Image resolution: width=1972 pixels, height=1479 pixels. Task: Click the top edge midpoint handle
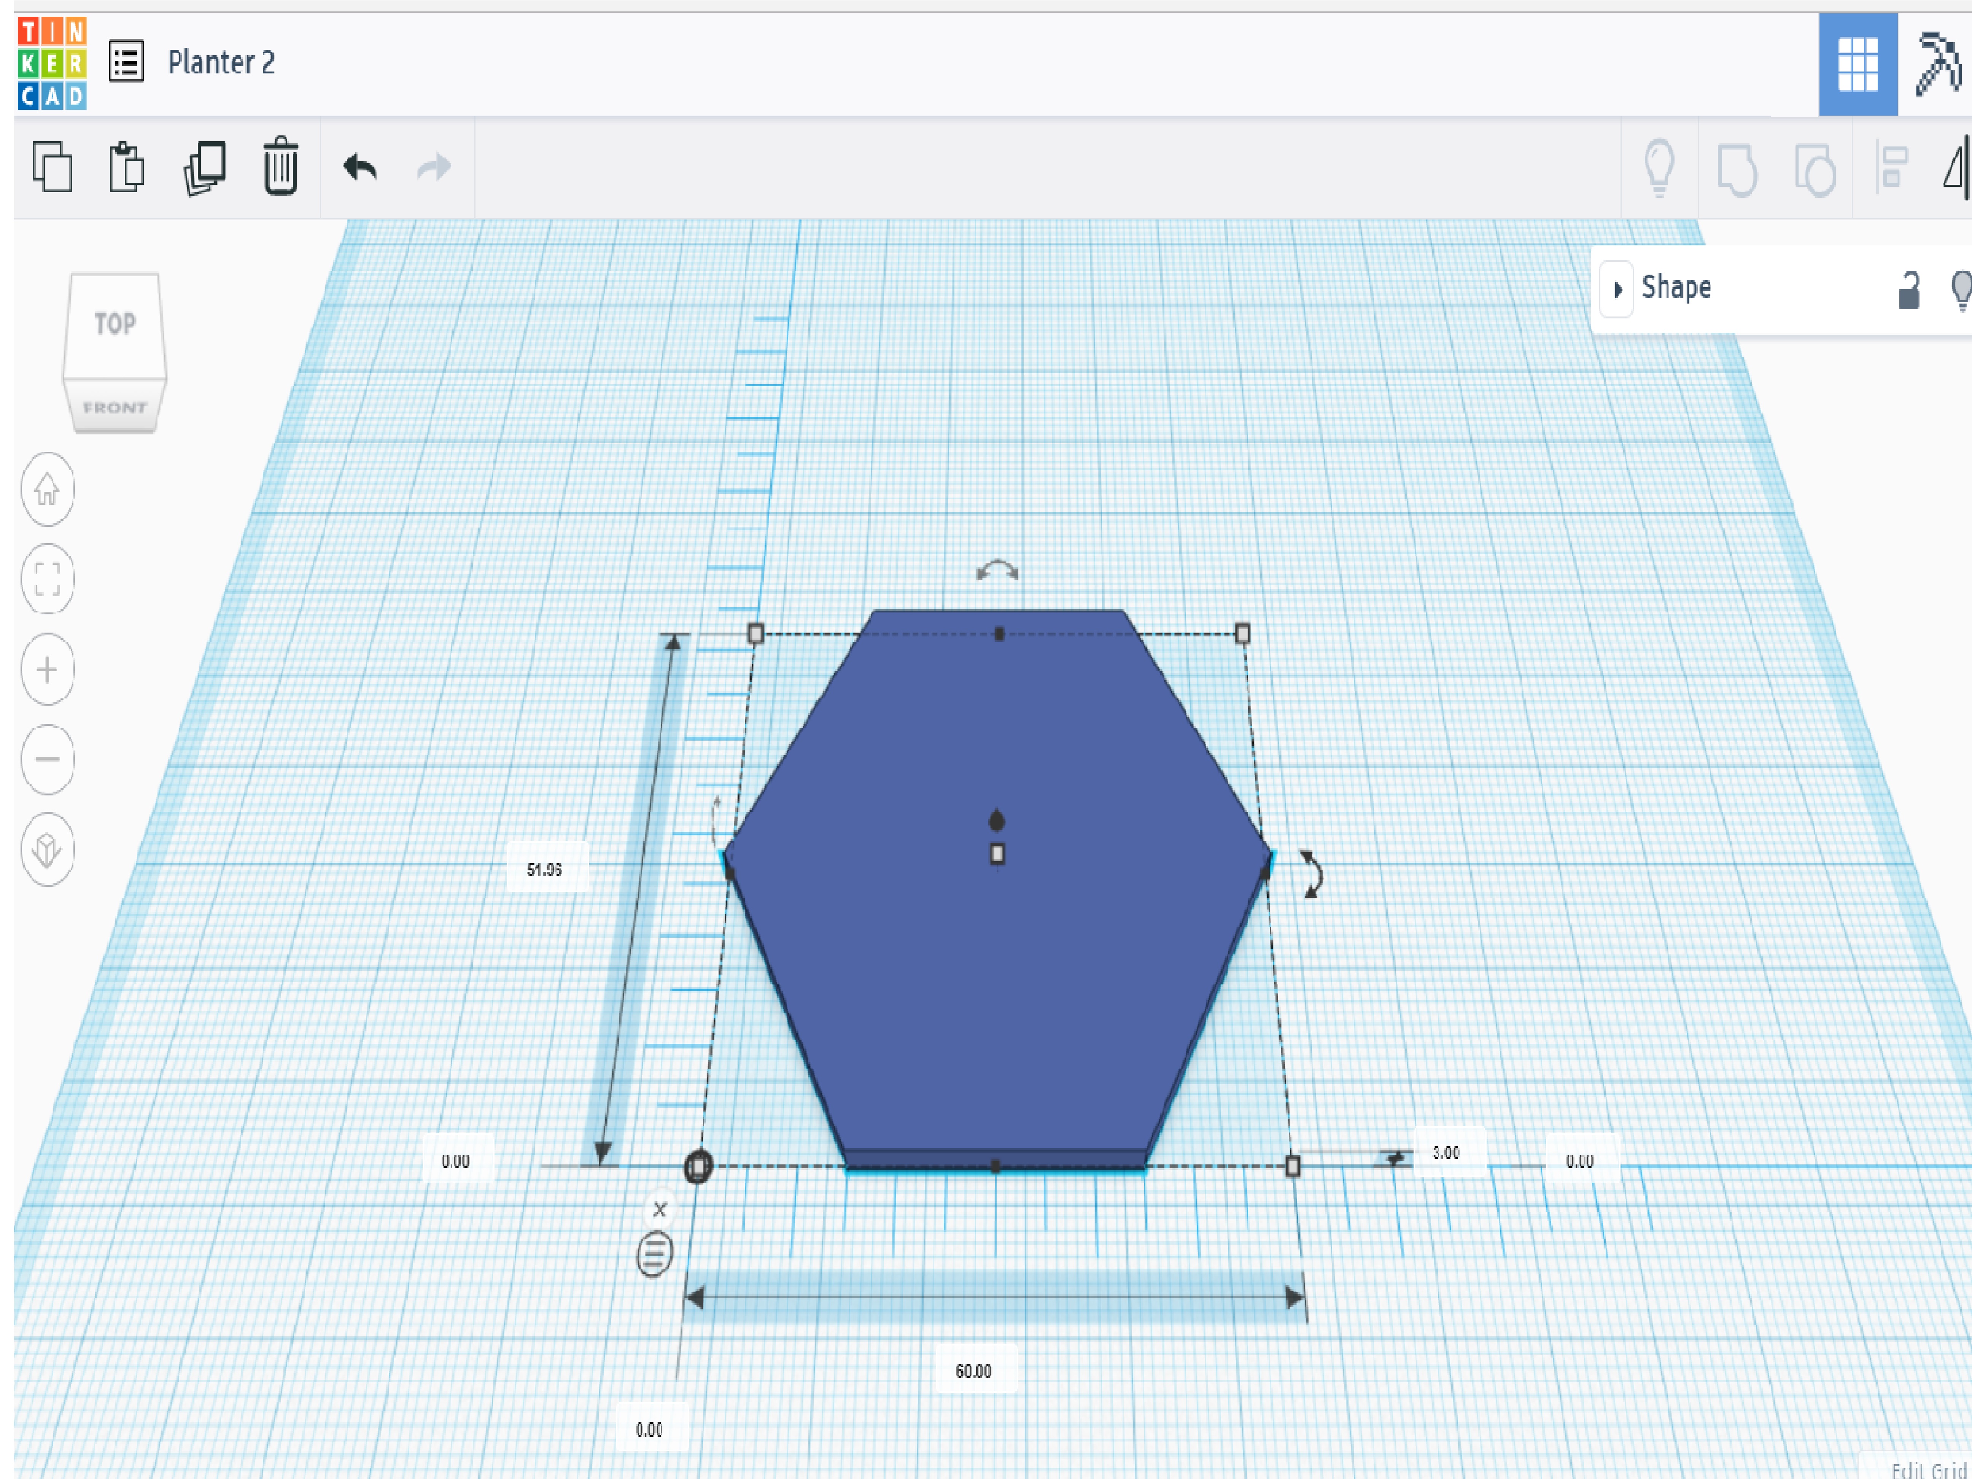click(999, 634)
